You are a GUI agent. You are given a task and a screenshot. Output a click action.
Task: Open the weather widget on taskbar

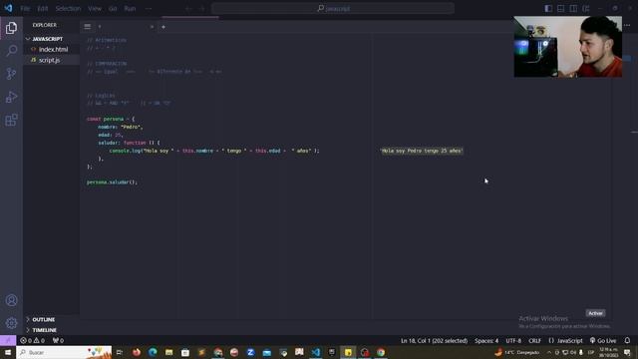click(517, 352)
